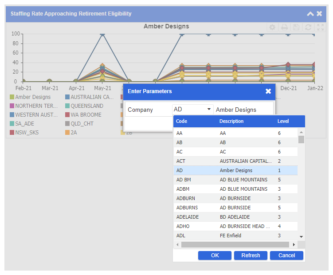This screenshot has height=275, width=333.
Task: Select the AD Amber Designs row
Action: [x=235, y=170]
